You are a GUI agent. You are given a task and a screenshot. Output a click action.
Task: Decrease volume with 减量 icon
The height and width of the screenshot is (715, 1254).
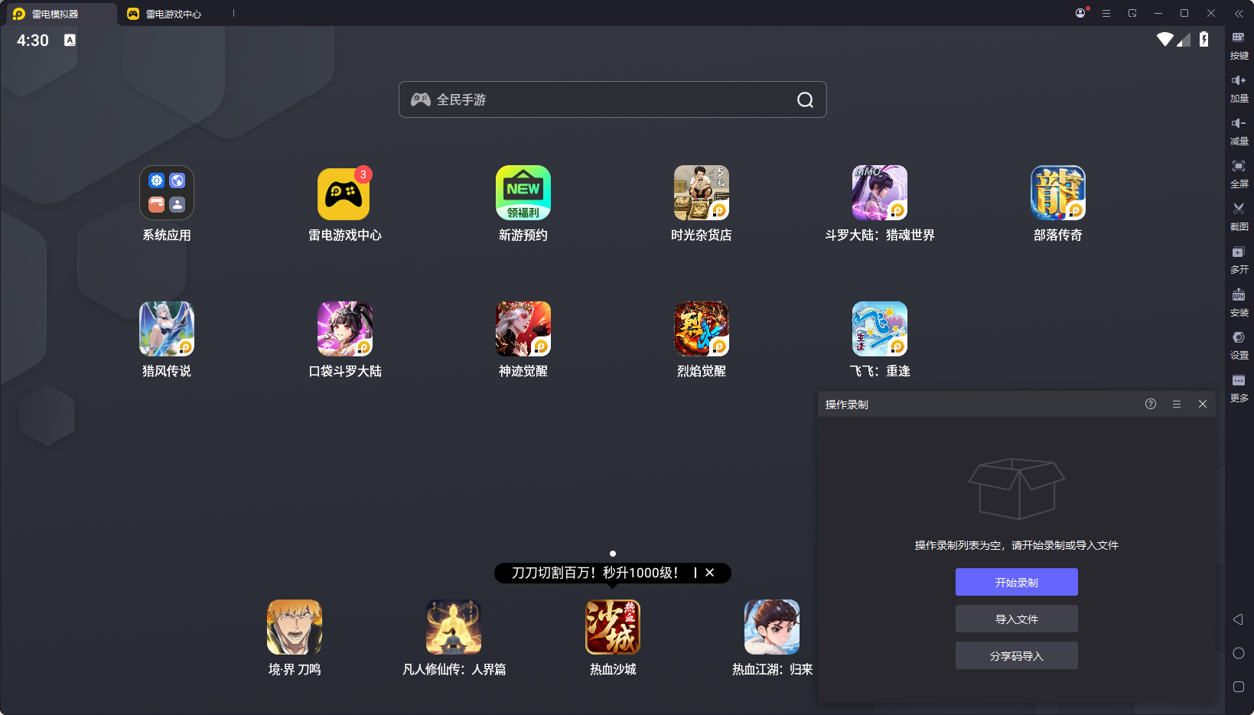pyautogui.click(x=1239, y=131)
